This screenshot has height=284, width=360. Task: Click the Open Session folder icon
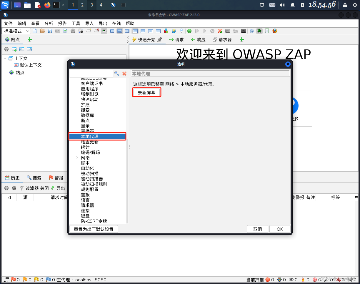click(x=42, y=31)
